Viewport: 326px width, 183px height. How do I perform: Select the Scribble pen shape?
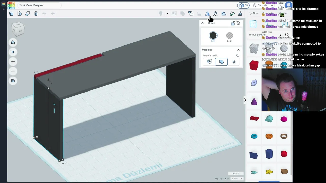point(254,83)
